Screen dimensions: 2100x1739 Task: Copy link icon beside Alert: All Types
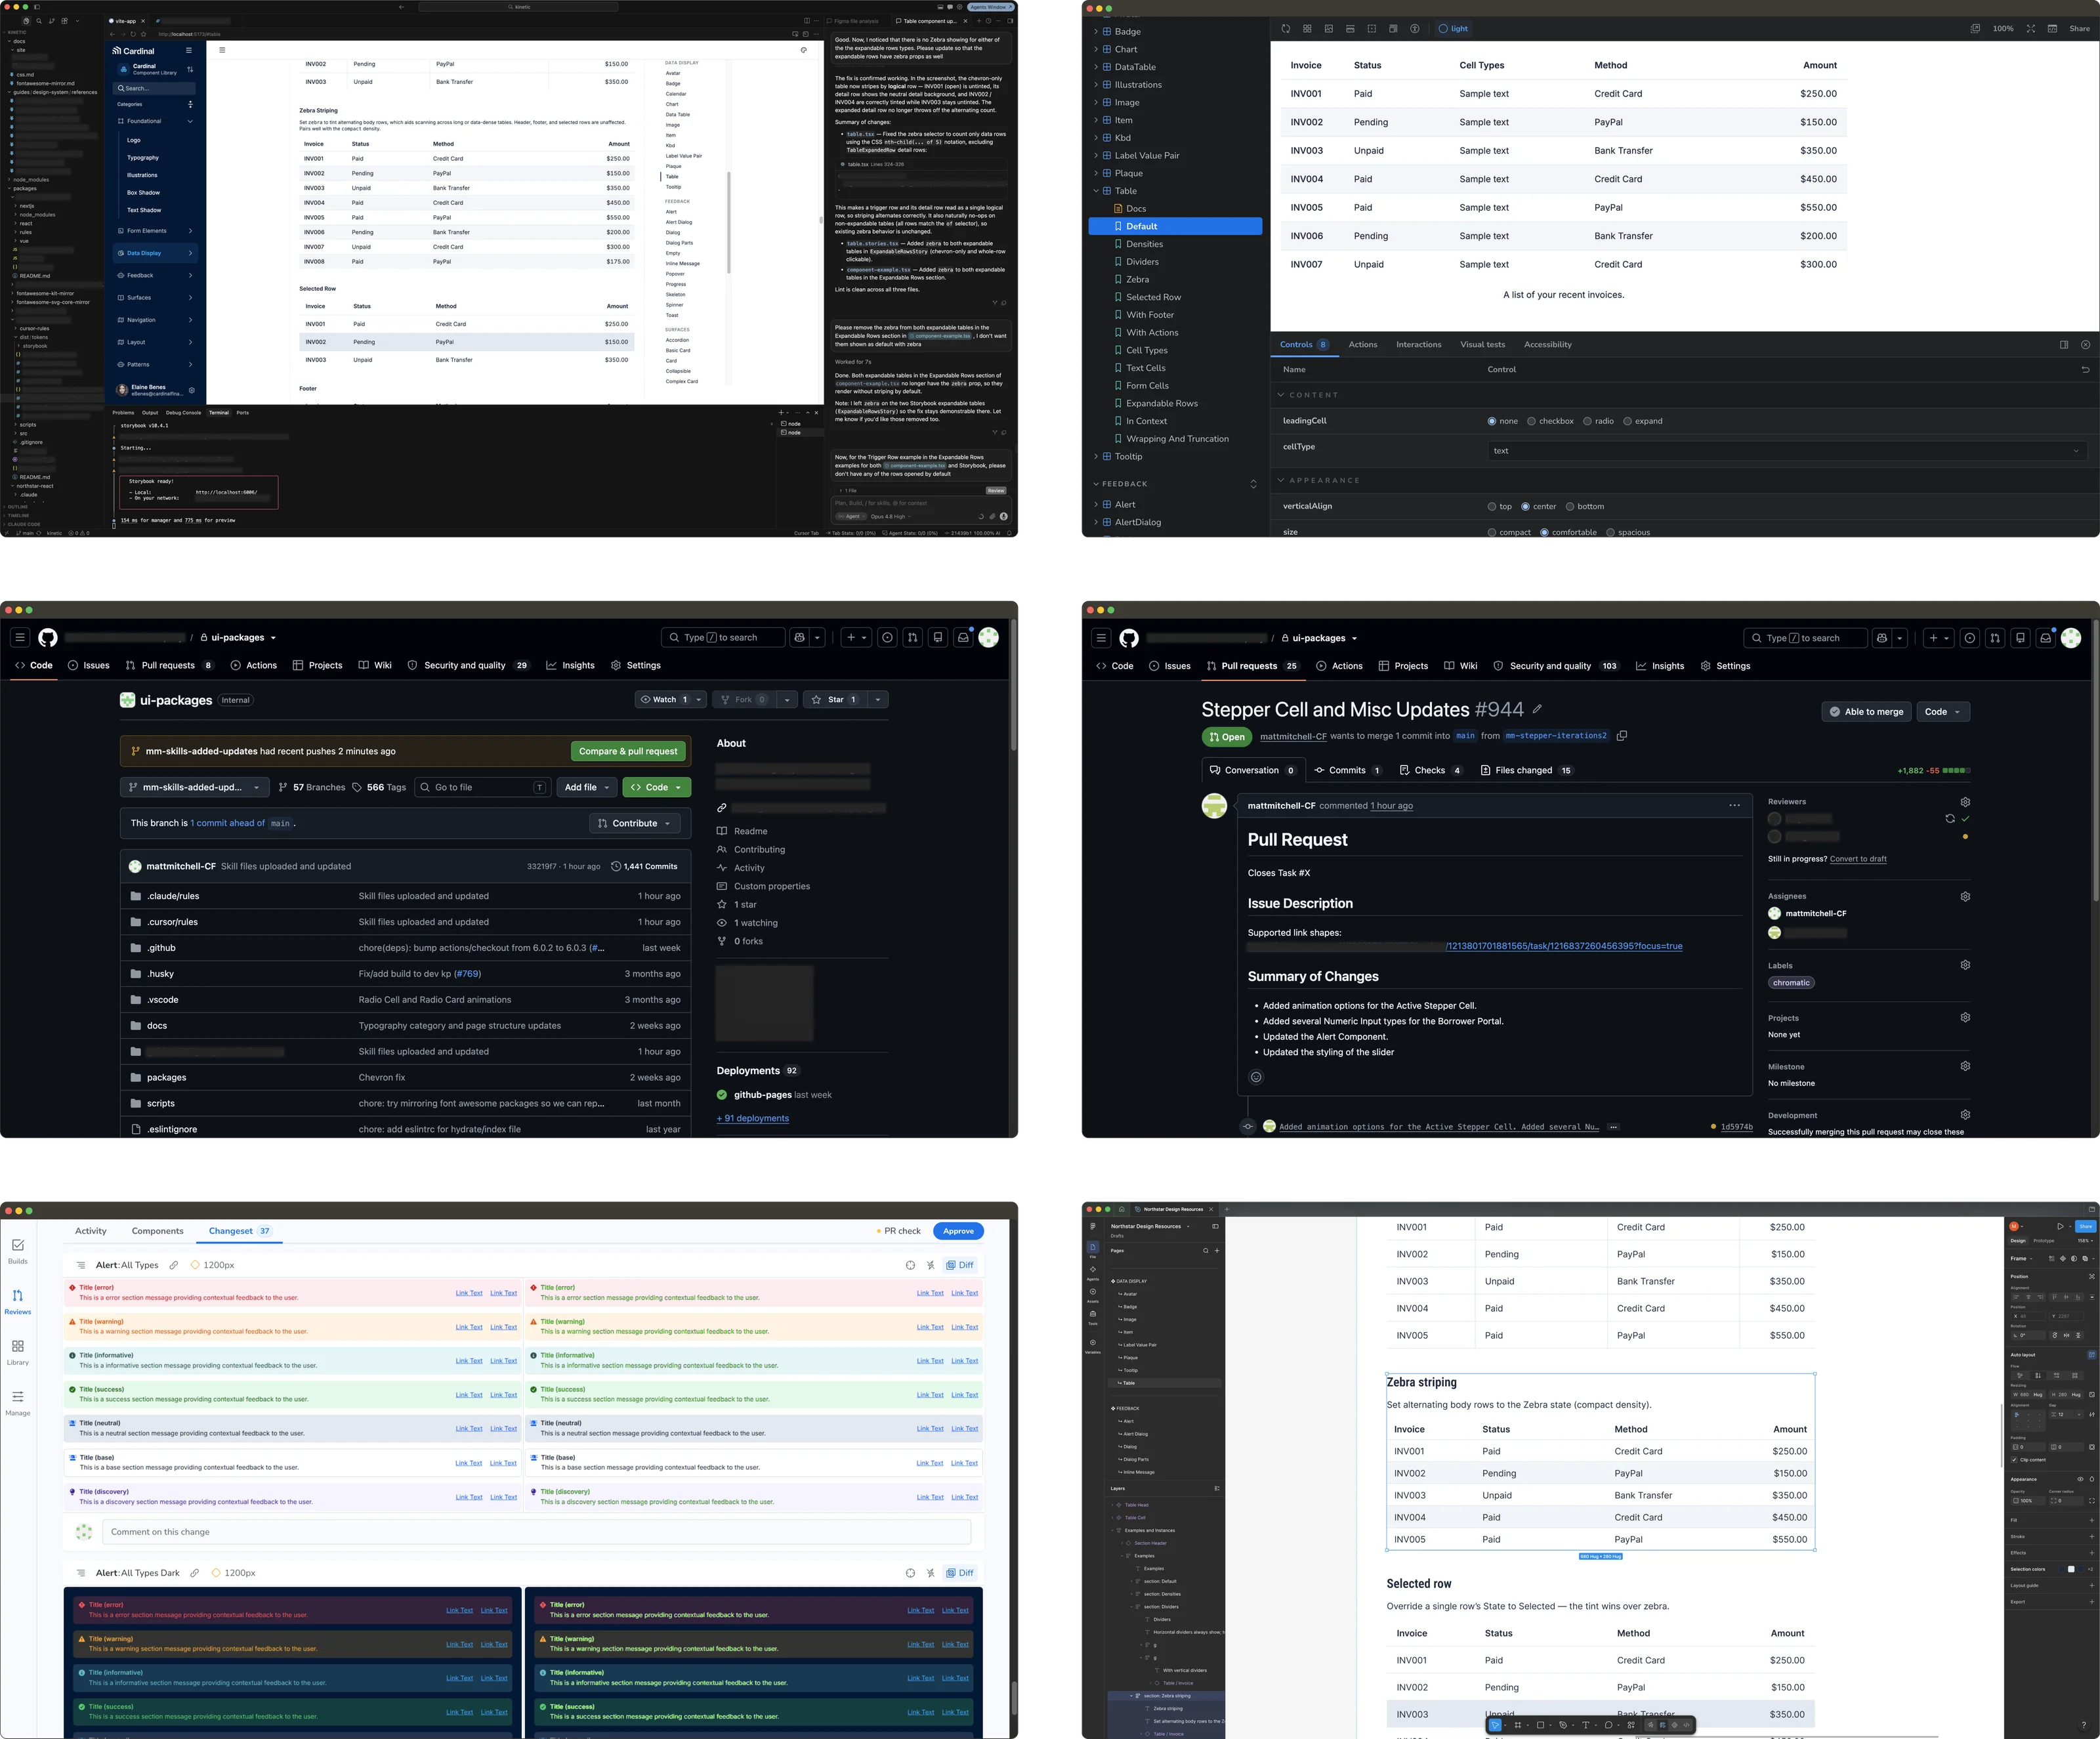coord(174,1265)
